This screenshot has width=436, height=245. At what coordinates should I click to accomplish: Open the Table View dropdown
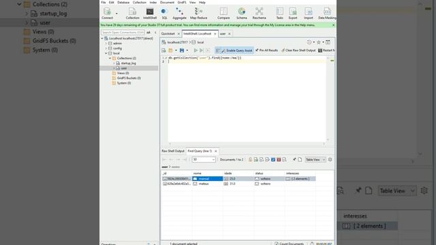pyautogui.click(x=315, y=159)
